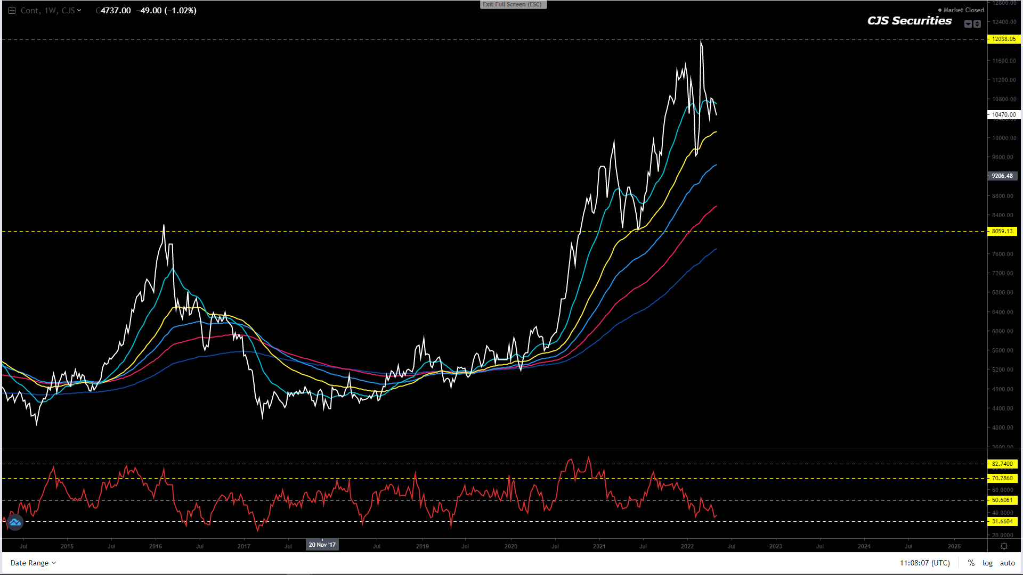Click the Market Closed status indicator

[961, 10]
